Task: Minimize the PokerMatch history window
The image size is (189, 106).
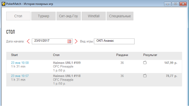Action: (168, 4)
